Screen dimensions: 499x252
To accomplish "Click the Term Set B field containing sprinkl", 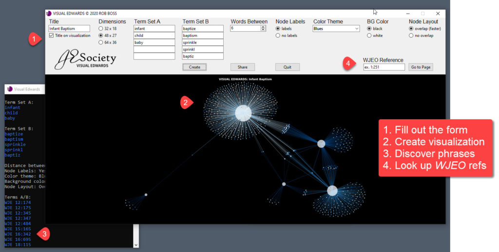I will pos(203,49).
